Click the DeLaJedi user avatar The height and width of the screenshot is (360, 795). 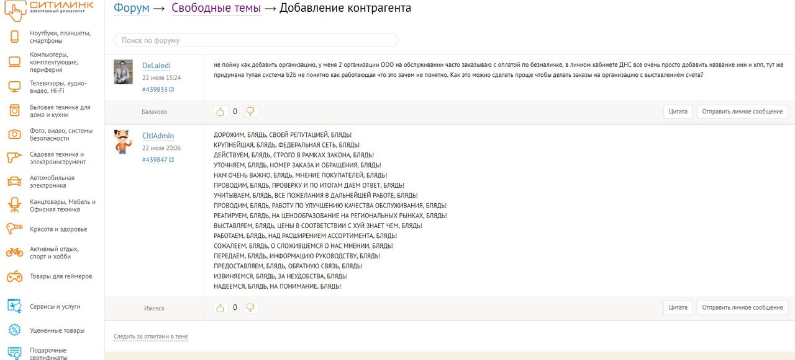(123, 72)
